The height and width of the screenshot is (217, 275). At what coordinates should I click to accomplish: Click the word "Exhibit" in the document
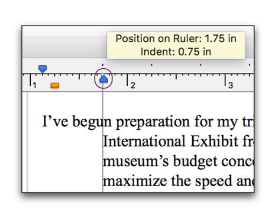(214, 141)
